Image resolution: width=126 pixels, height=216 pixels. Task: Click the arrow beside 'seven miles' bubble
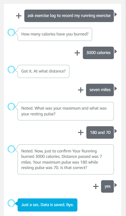coord(116,89)
